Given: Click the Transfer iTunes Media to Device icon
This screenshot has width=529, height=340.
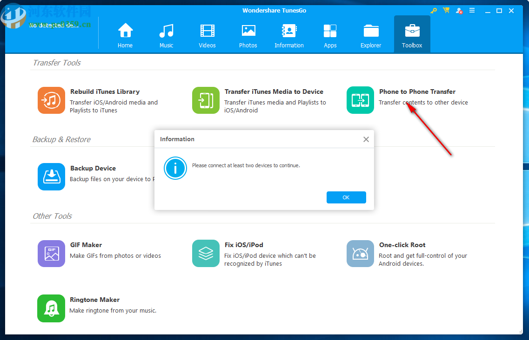Looking at the screenshot, I should pos(206,100).
